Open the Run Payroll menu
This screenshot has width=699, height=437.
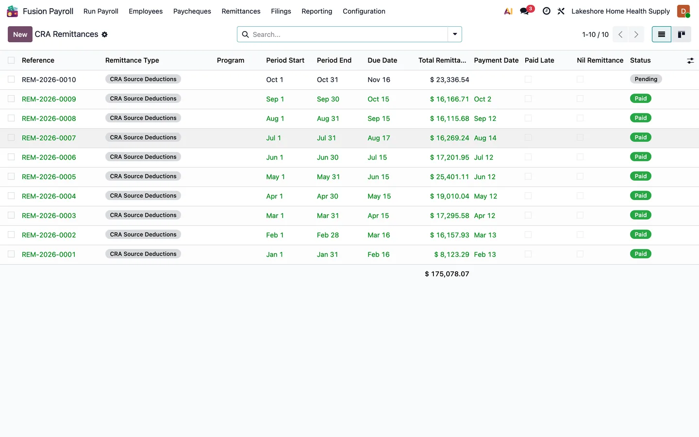point(101,11)
